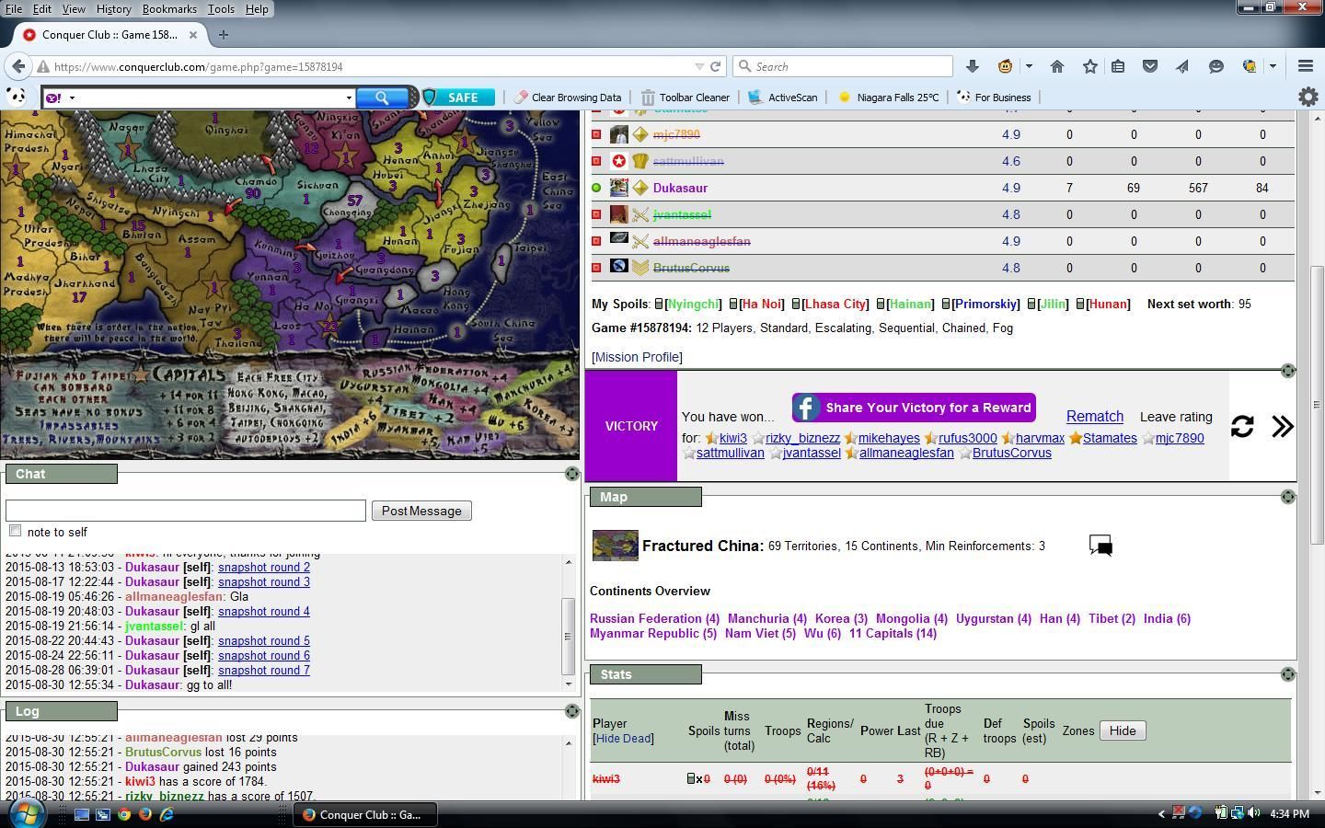Screen dimensions: 1325x828
Task: Click the paper plane send icon
Action: click(1182, 66)
